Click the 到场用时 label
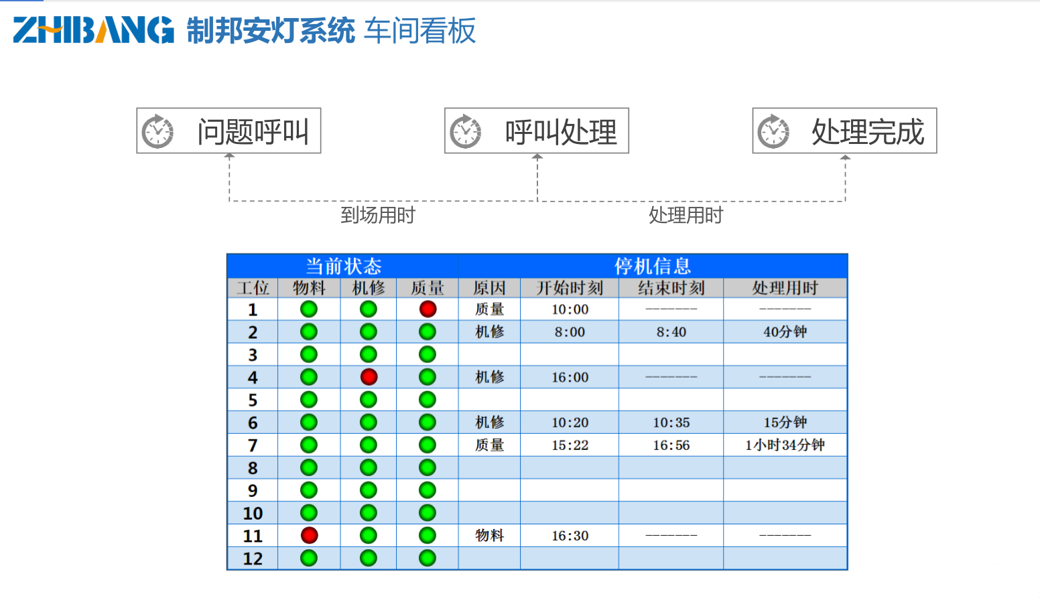The width and height of the screenshot is (1040, 598). coord(378,216)
